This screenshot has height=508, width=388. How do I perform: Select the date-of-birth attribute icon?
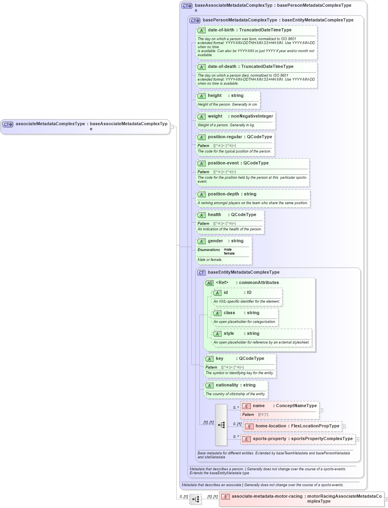pyautogui.click(x=202, y=30)
